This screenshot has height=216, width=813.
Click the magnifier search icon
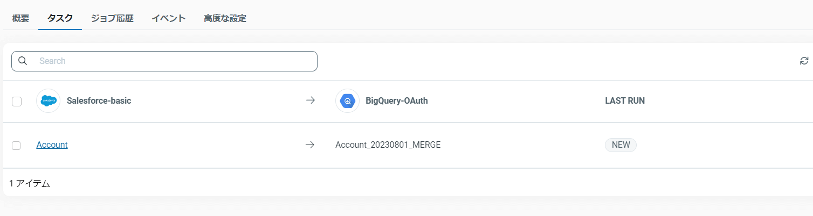[23, 61]
